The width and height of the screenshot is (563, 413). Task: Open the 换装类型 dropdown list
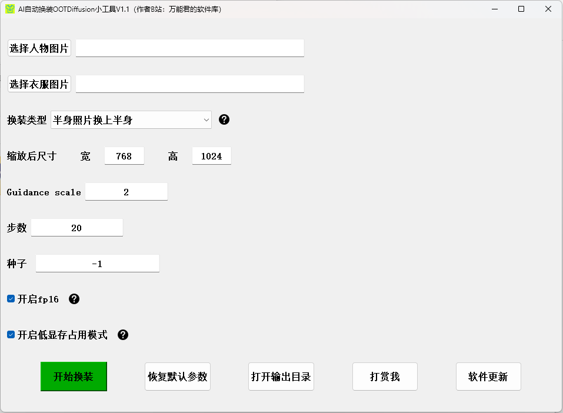[x=131, y=120]
